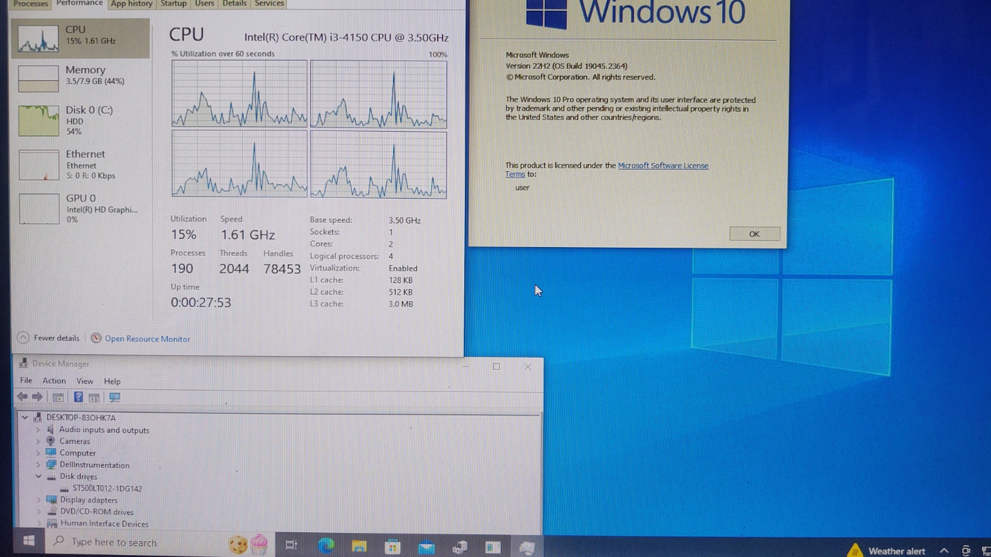This screenshot has height=557, width=991.
Task: Open File Explorer from the taskbar
Action: pos(359,546)
